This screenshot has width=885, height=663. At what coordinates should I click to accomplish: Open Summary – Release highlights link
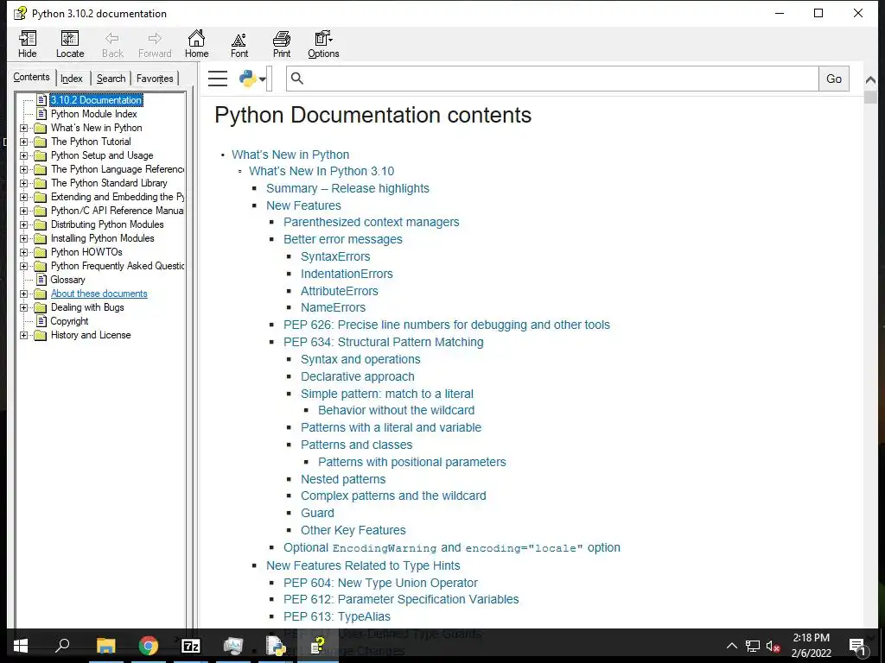coord(347,188)
